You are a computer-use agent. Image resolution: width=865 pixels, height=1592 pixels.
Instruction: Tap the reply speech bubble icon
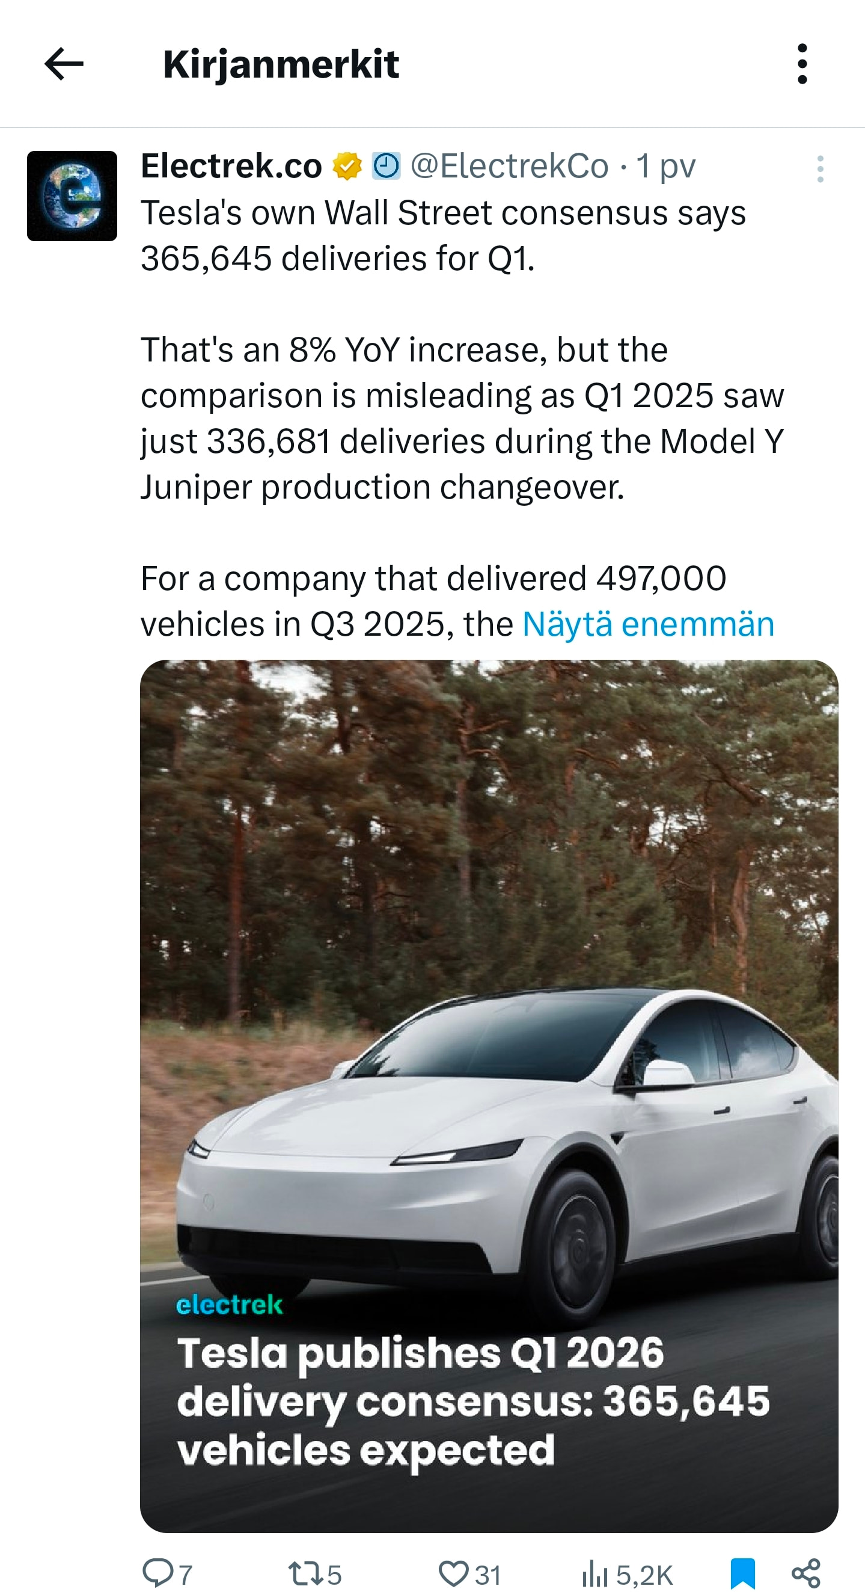tap(157, 1573)
